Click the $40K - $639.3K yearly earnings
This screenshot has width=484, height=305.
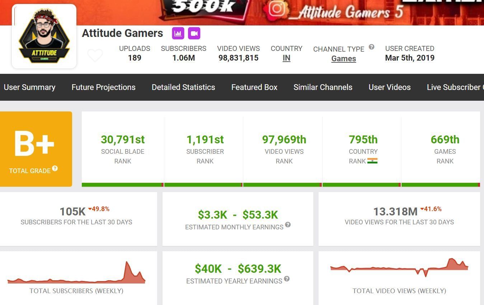click(x=238, y=268)
